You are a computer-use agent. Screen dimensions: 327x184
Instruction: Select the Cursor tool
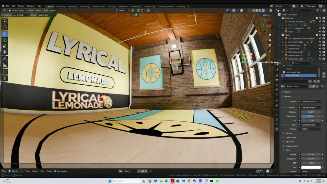tap(5, 27)
